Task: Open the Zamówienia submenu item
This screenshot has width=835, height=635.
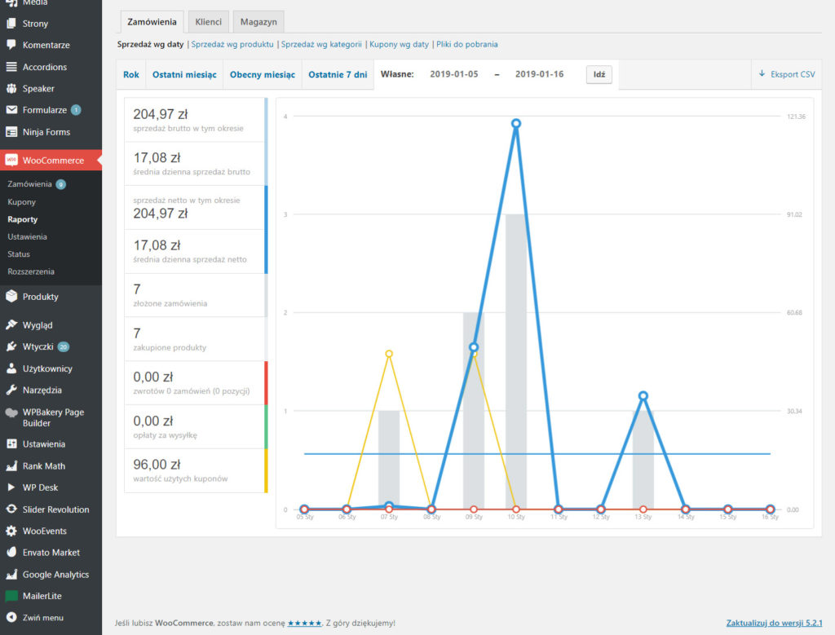Action: 30,184
